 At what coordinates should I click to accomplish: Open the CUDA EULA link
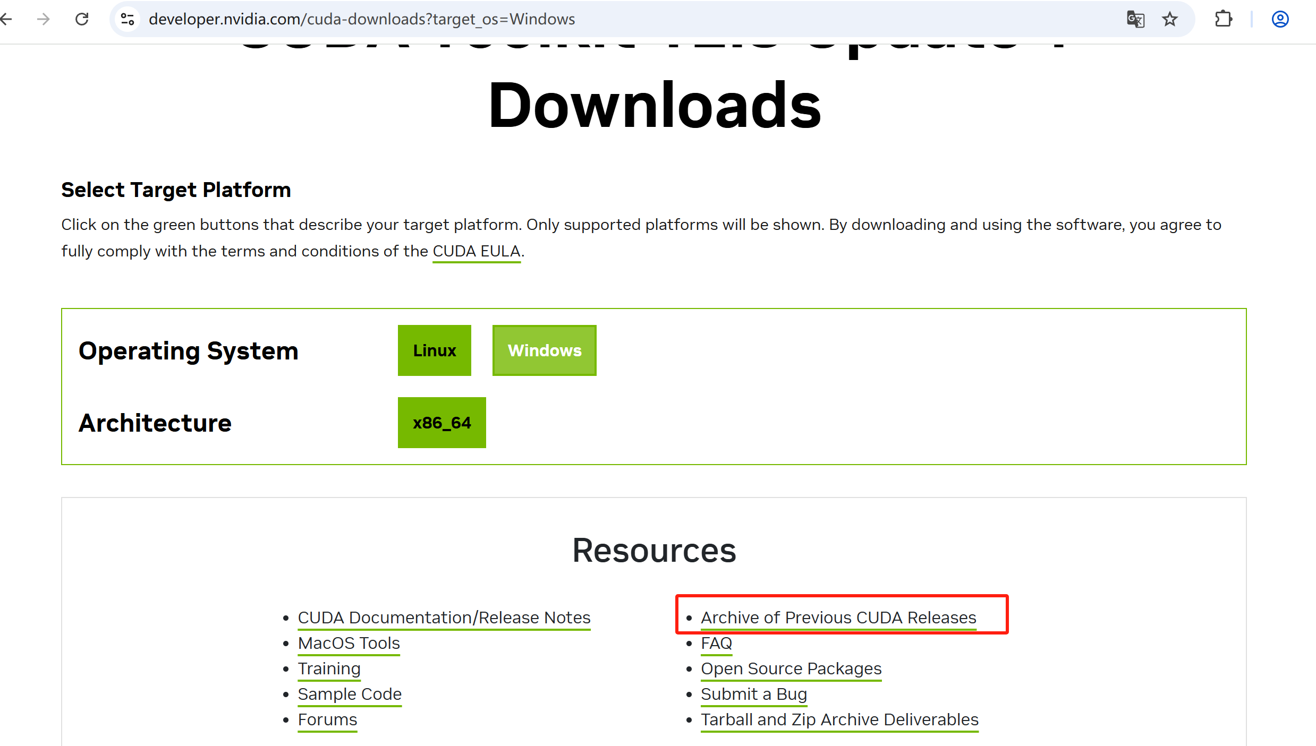click(476, 251)
